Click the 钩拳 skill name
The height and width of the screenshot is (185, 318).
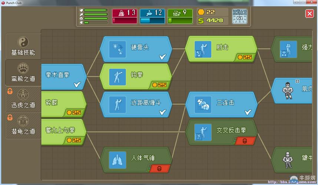(x=137, y=75)
